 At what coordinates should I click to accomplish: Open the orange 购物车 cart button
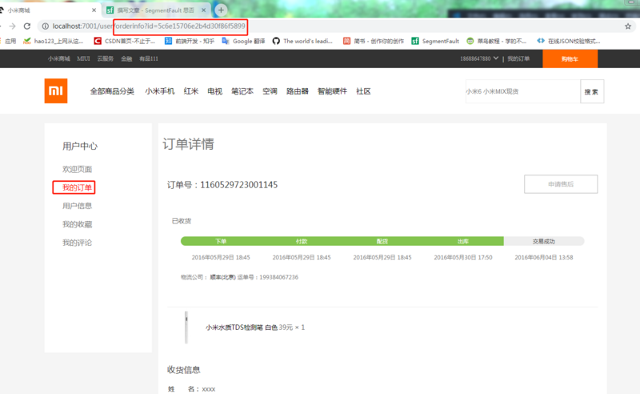tap(570, 58)
